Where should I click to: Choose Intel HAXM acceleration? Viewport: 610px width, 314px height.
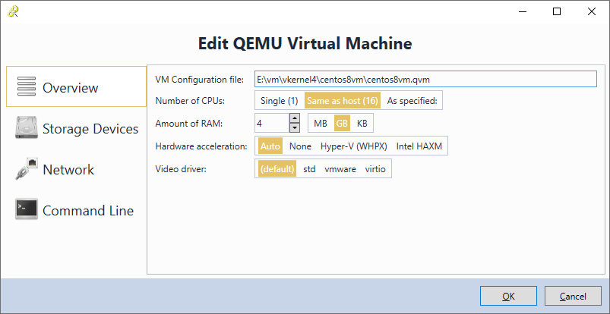pyautogui.click(x=419, y=146)
